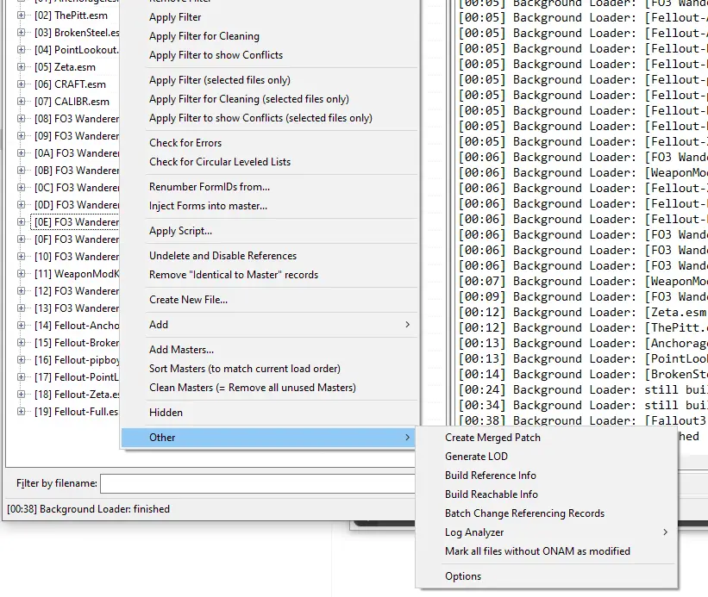Image resolution: width=708 pixels, height=597 pixels.
Task: Click the [00:07] WeaponMod log line
Action: 582,282
